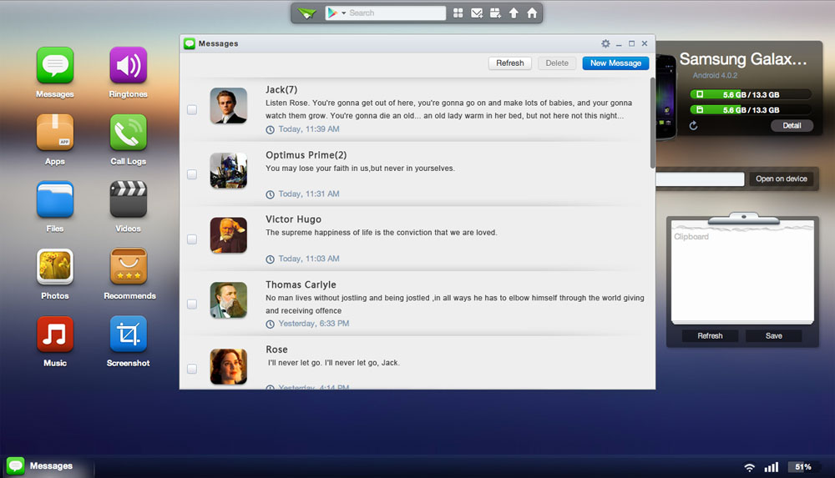Click the Messages list scrollbar
835x478 pixels.
tap(652, 123)
